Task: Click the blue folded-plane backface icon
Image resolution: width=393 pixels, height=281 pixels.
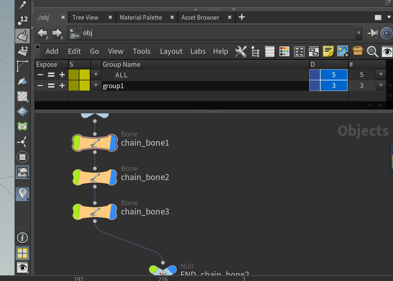Action: tap(22, 81)
